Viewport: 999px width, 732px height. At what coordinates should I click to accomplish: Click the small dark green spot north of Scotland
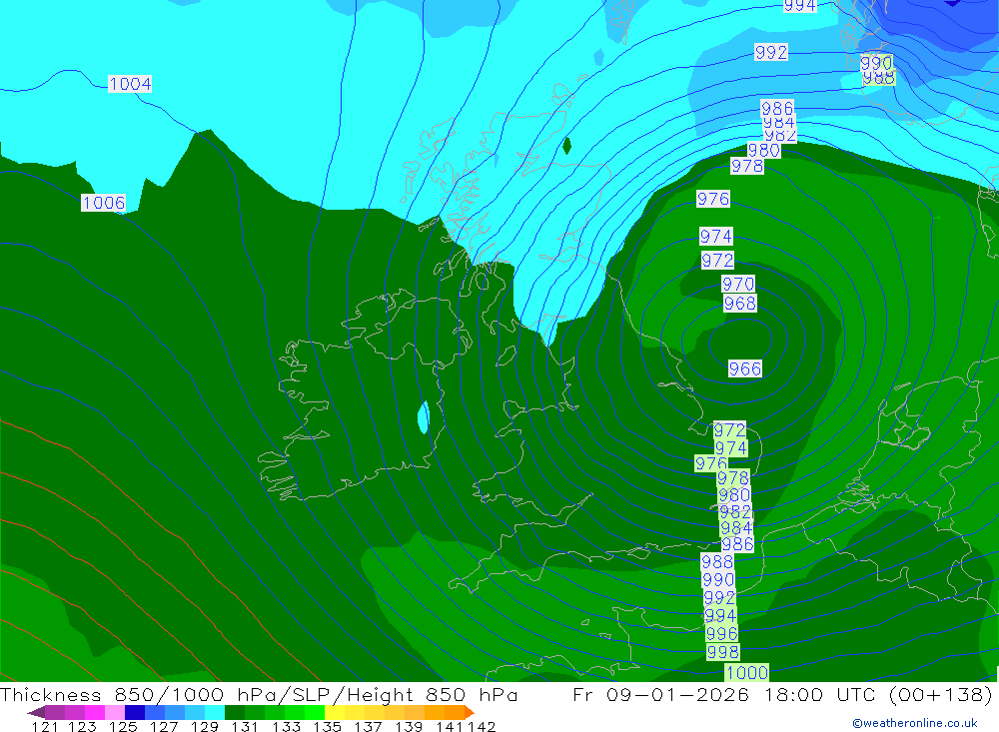tap(567, 146)
